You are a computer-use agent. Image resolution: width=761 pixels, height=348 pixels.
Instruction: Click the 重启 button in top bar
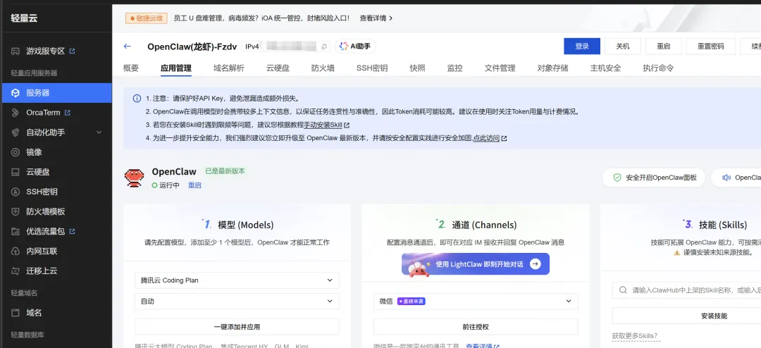[664, 46]
